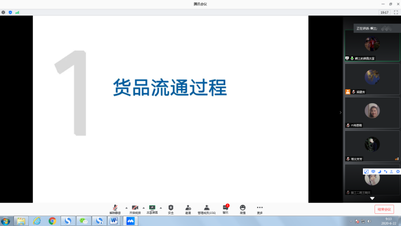Expand the arrow next to video button

[x=143, y=208]
